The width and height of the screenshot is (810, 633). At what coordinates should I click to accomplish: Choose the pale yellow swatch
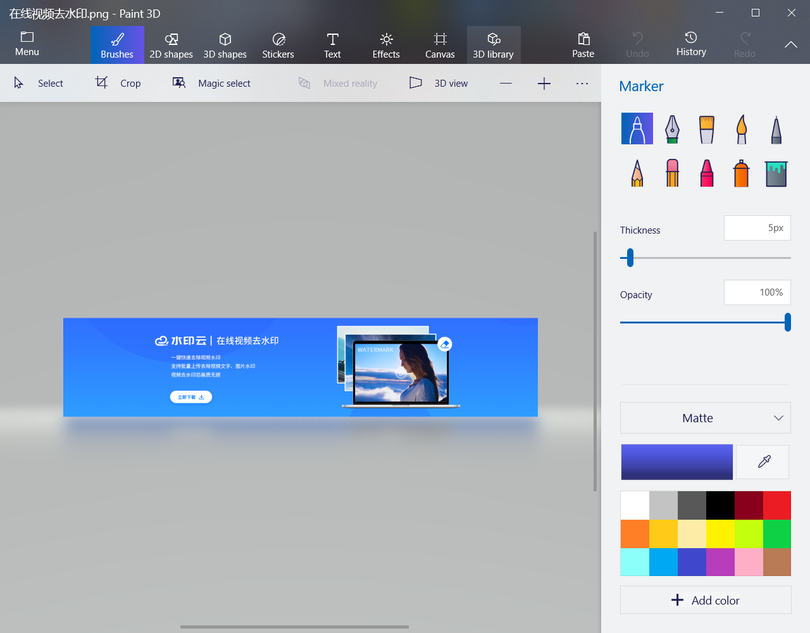tap(692, 534)
